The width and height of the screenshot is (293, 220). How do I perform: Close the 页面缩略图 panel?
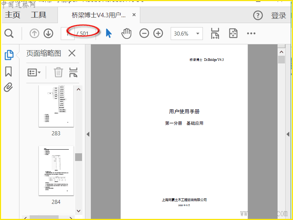[x=72, y=53]
